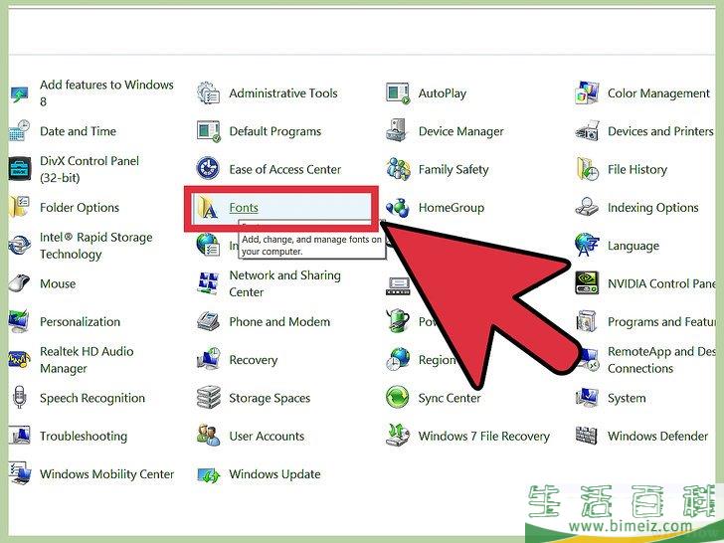This screenshot has height=543, width=724.
Task: Open the Color Management icon
Action: [x=587, y=92]
